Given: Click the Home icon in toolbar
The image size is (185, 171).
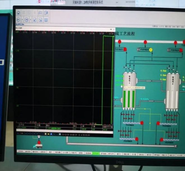Looking at the screenshot, I should click(x=18, y=13).
